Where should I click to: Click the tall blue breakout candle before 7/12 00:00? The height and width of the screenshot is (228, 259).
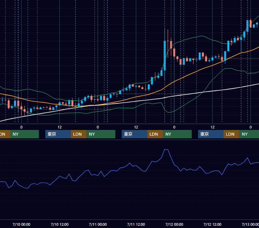tap(165, 55)
